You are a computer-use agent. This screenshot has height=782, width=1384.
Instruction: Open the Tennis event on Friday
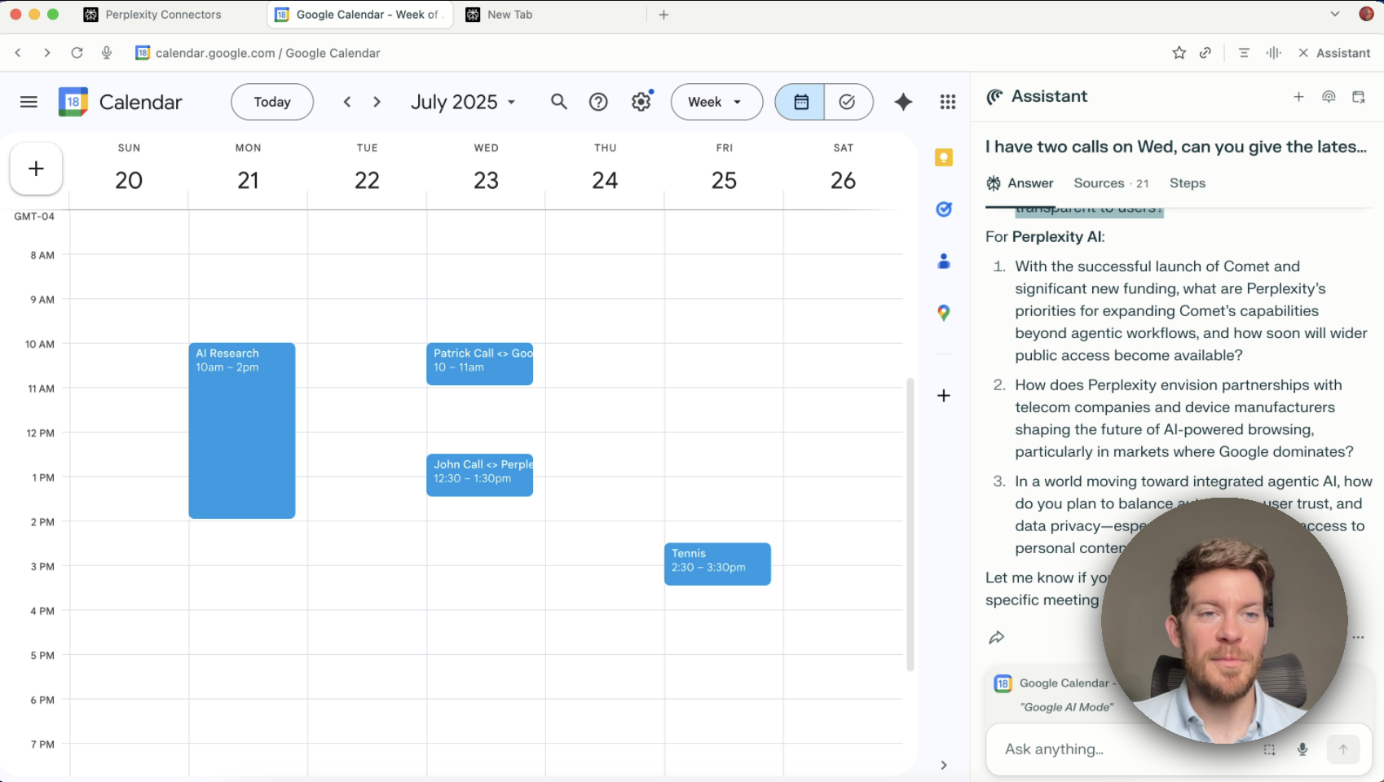pyautogui.click(x=717, y=564)
